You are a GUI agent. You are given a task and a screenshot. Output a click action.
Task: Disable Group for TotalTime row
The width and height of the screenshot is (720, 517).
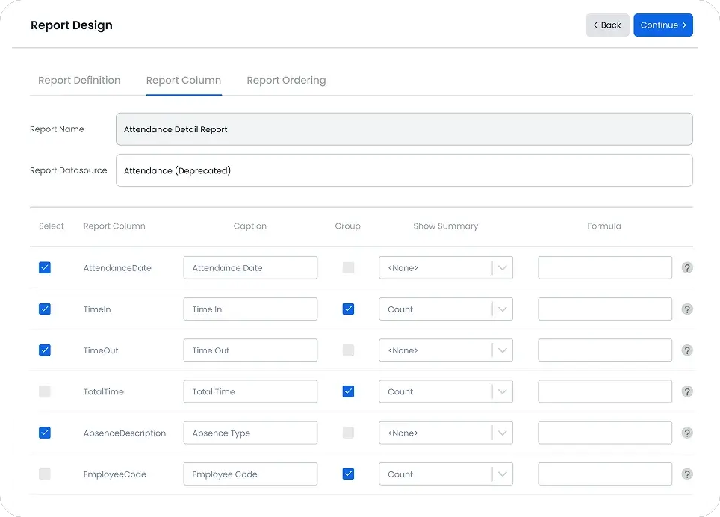coord(348,391)
